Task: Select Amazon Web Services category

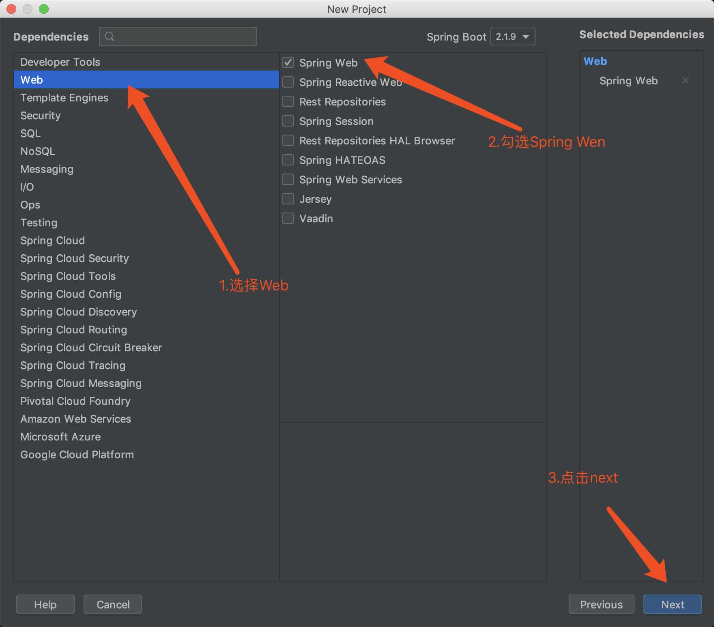Action: [146, 419]
